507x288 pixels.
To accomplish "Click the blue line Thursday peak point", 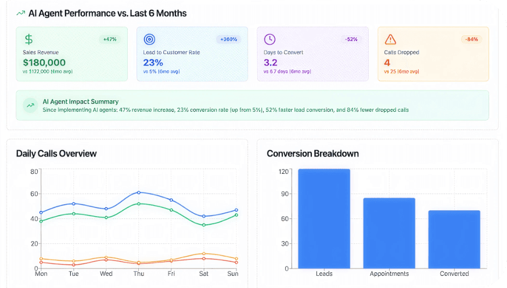I will [139, 192].
